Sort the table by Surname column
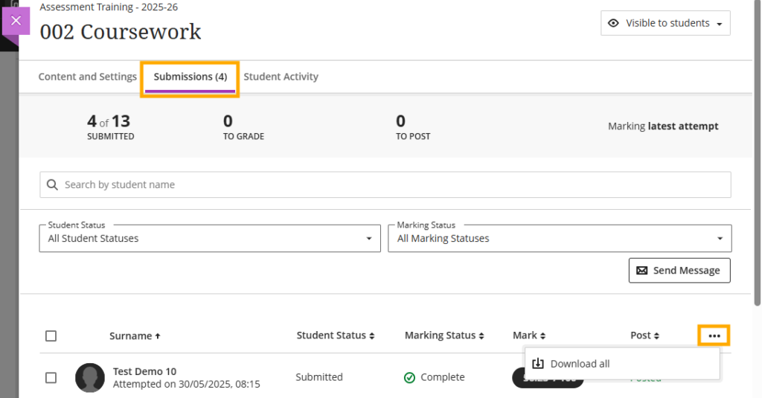 pyautogui.click(x=135, y=336)
